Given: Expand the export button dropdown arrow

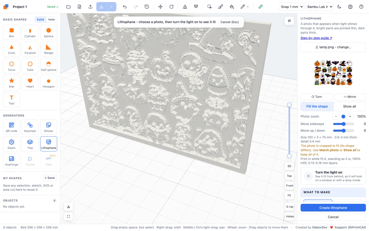Looking at the screenshot, I should [111, 7].
